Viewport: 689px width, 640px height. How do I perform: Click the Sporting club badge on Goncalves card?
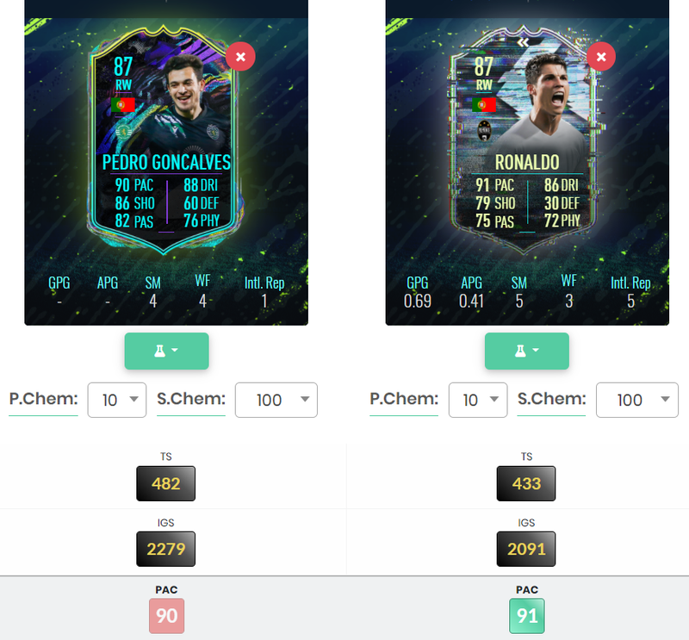click(123, 131)
